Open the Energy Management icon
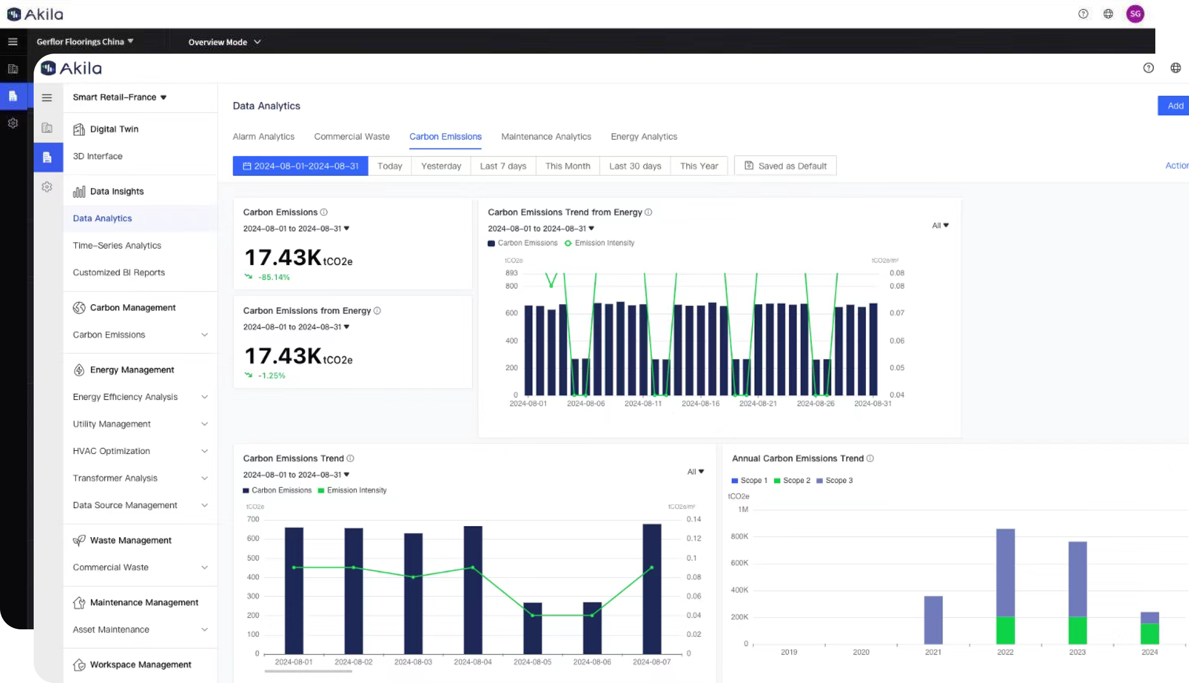The height and width of the screenshot is (683, 1189). [79, 370]
